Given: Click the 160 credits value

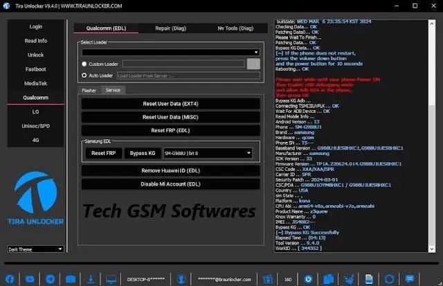Looking at the screenshot, I should coord(288,280).
